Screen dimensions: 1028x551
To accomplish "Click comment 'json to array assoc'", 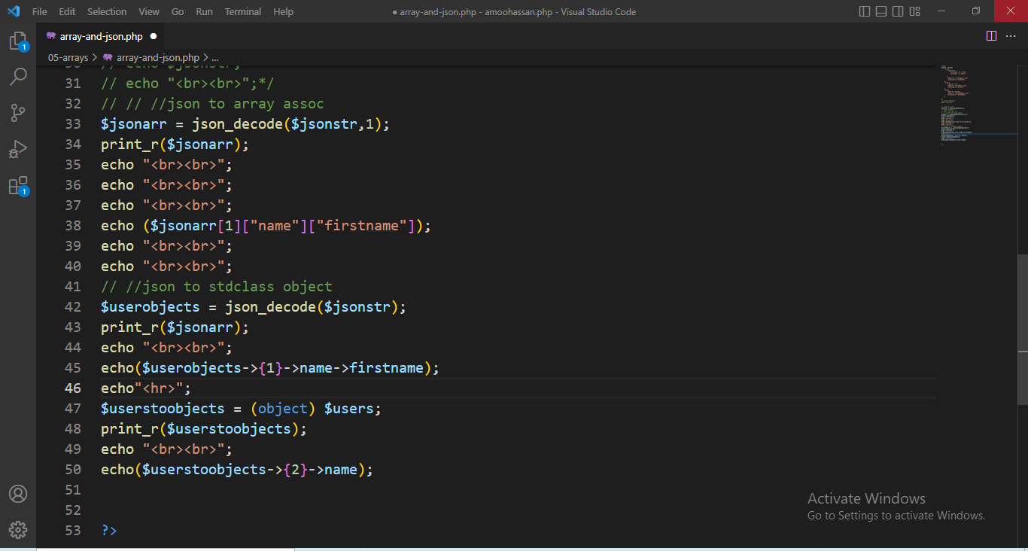I will pyautogui.click(x=212, y=104).
